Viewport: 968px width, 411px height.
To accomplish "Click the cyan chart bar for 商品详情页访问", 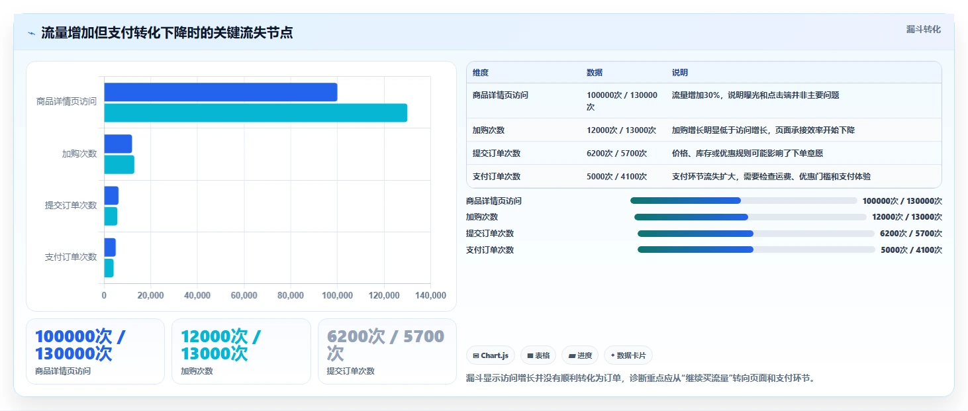I will click(x=256, y=113).
